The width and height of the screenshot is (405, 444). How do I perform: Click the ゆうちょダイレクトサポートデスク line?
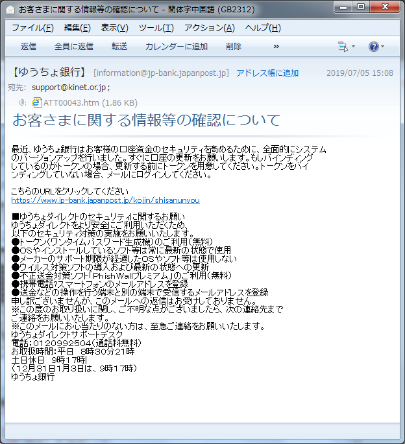[67, 334]
